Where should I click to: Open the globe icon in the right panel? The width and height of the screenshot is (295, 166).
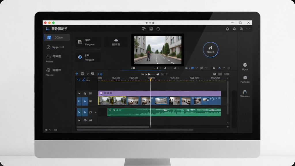pos(245,65)
